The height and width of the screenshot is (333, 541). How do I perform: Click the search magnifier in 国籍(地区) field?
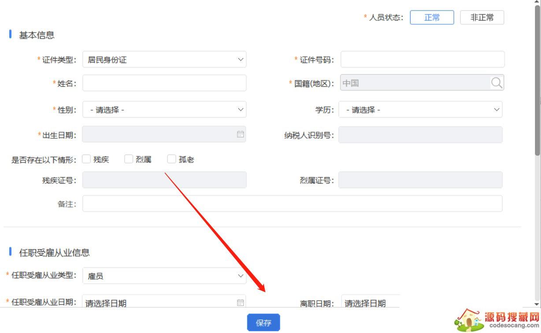coord(497,83)
